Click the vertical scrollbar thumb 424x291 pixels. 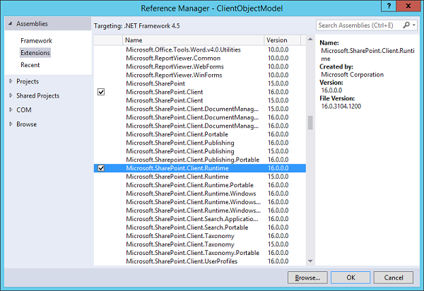(x=310, y=123)
